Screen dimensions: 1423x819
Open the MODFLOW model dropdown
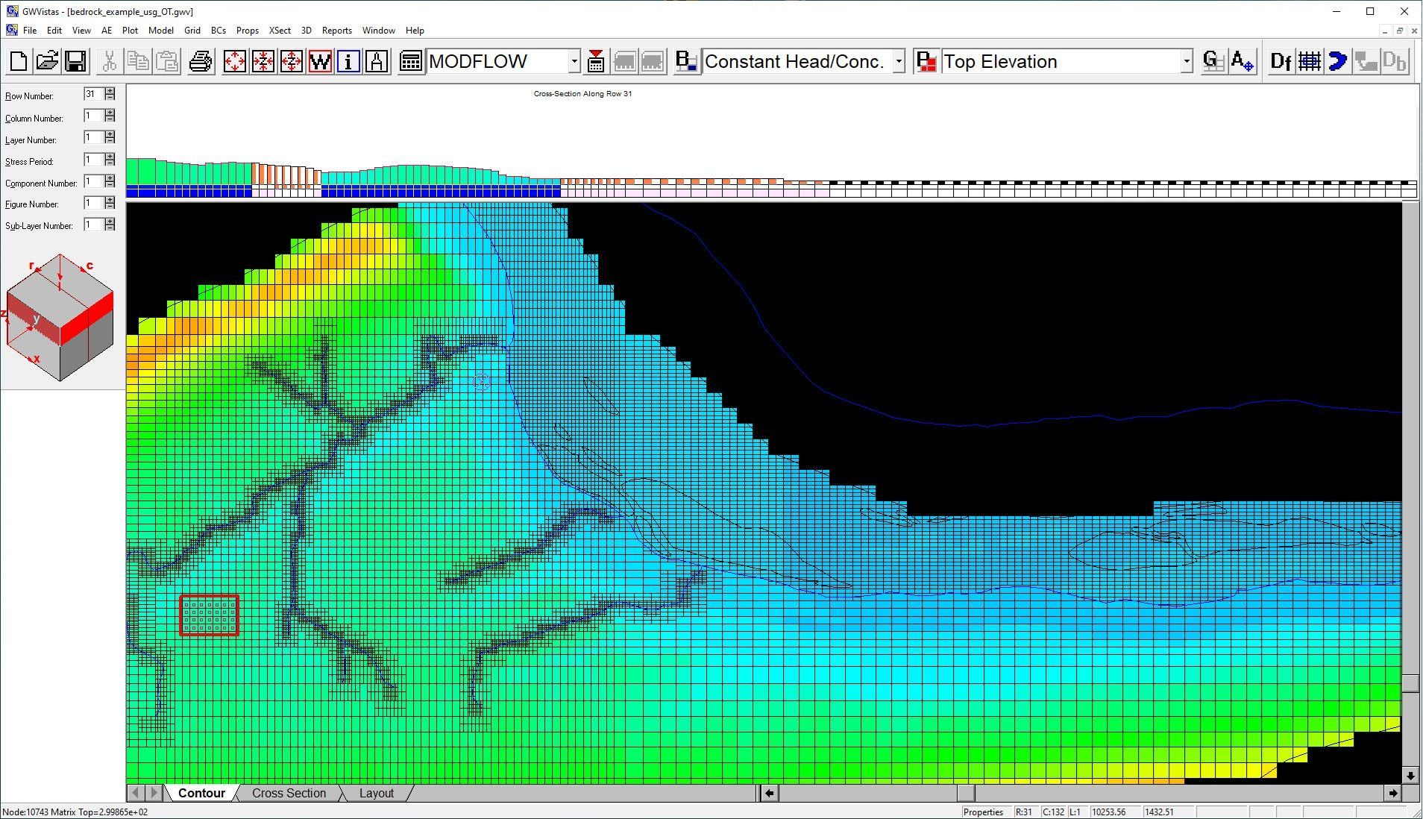pos(574,61)
